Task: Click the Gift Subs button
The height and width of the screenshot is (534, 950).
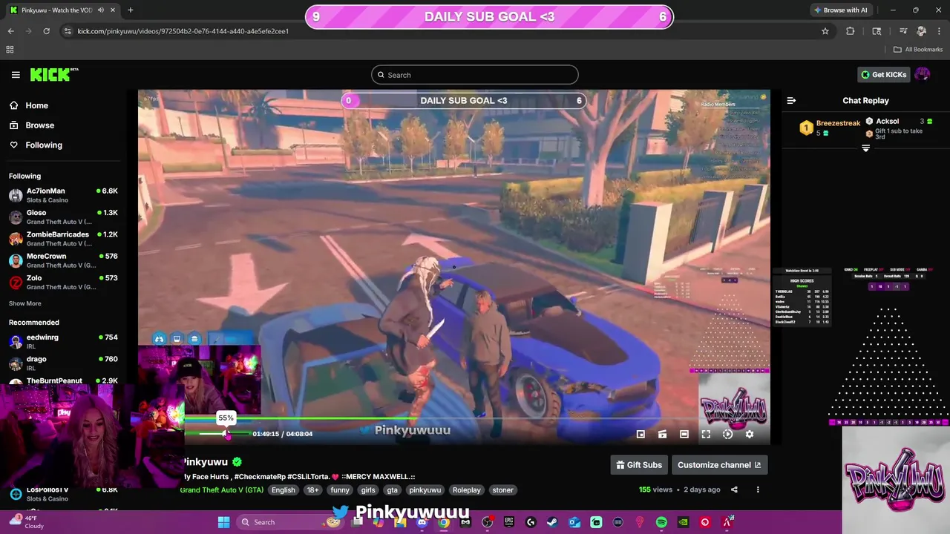Action: (639, 465)
